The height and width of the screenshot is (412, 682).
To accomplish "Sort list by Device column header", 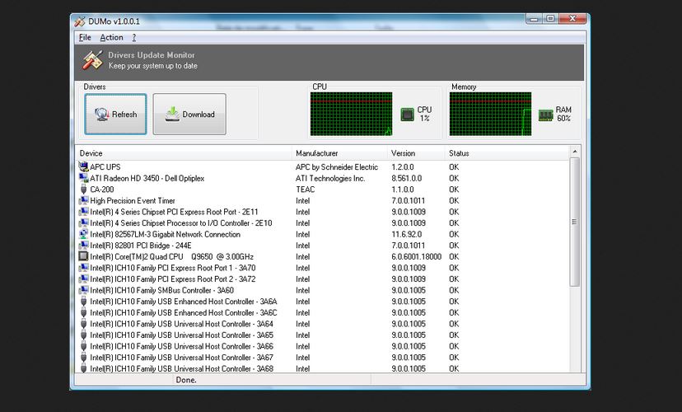I will tap(184, 153).
